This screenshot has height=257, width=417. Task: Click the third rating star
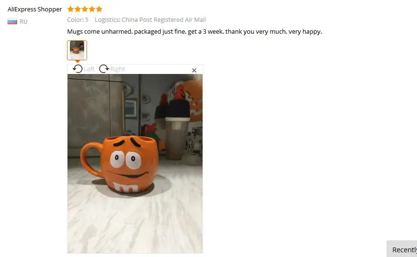click(85, 9)
